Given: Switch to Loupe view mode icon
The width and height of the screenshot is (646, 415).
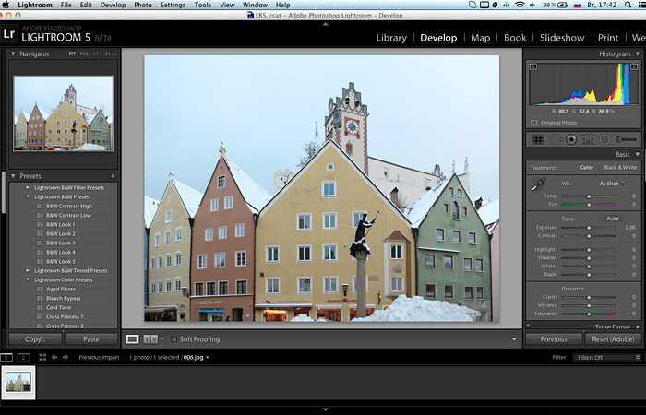Looking at the screenshot, I should pyautogui.click(x=132, y=339).
